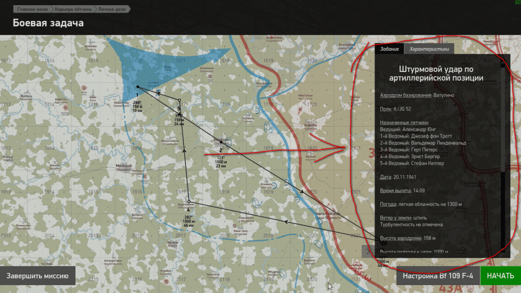
Task: Select wingman Джозеф фон Тротт line
Action: [x=416, y=136]
